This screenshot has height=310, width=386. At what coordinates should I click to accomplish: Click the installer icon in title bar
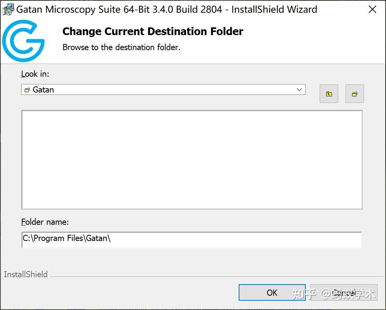click(8, 9)
